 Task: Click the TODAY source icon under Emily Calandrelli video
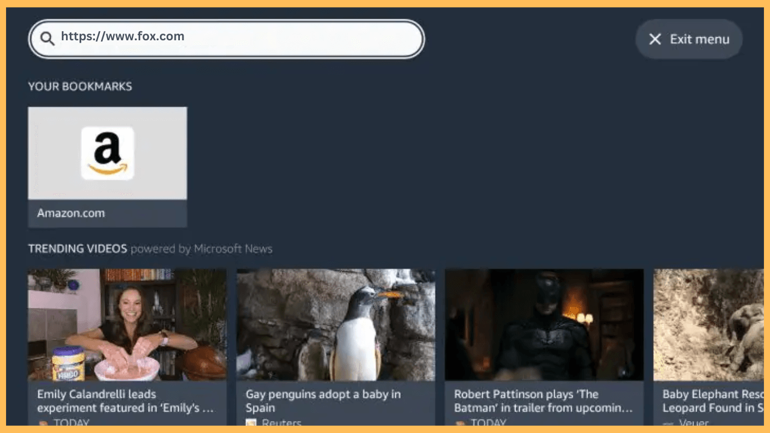point(43,423)
